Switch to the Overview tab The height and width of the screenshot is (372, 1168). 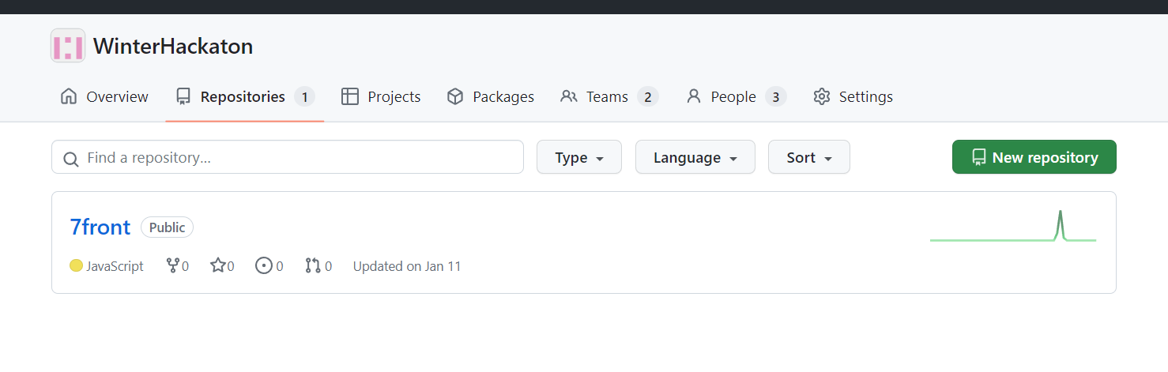(104, 96)
